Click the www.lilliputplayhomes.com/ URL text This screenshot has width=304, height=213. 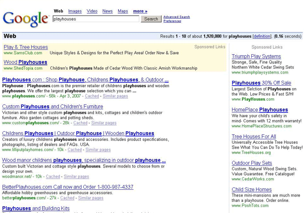click(x=28, y=150)
